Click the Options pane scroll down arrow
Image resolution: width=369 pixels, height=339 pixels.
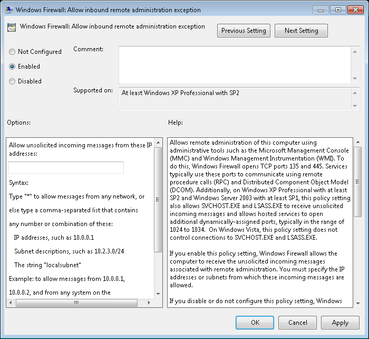pyautogui.click(x=158, y=294)
